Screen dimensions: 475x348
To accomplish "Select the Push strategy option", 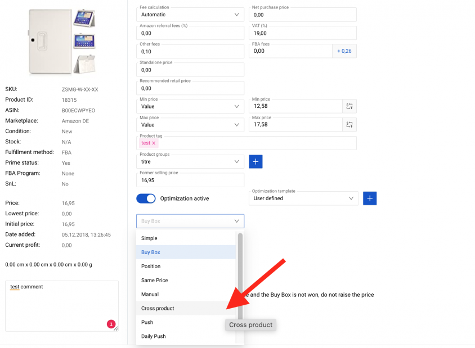I will click(x=186, y=322).
